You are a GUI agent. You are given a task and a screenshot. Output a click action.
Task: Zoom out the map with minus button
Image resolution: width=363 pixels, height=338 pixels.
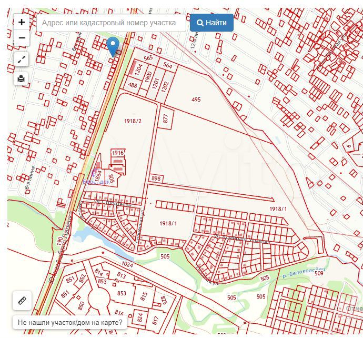22,38
